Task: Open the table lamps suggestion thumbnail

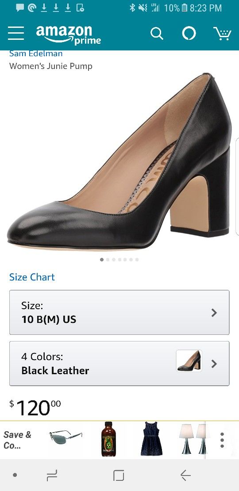Action: [x=193, y=439]
